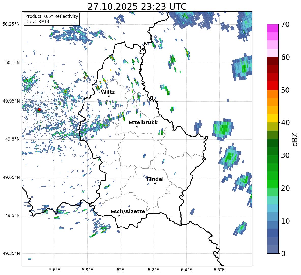The height and width of the screenshot is (275, 301).
Task: Click the yellow swatch just above colorbar 40
Action: 273,118
